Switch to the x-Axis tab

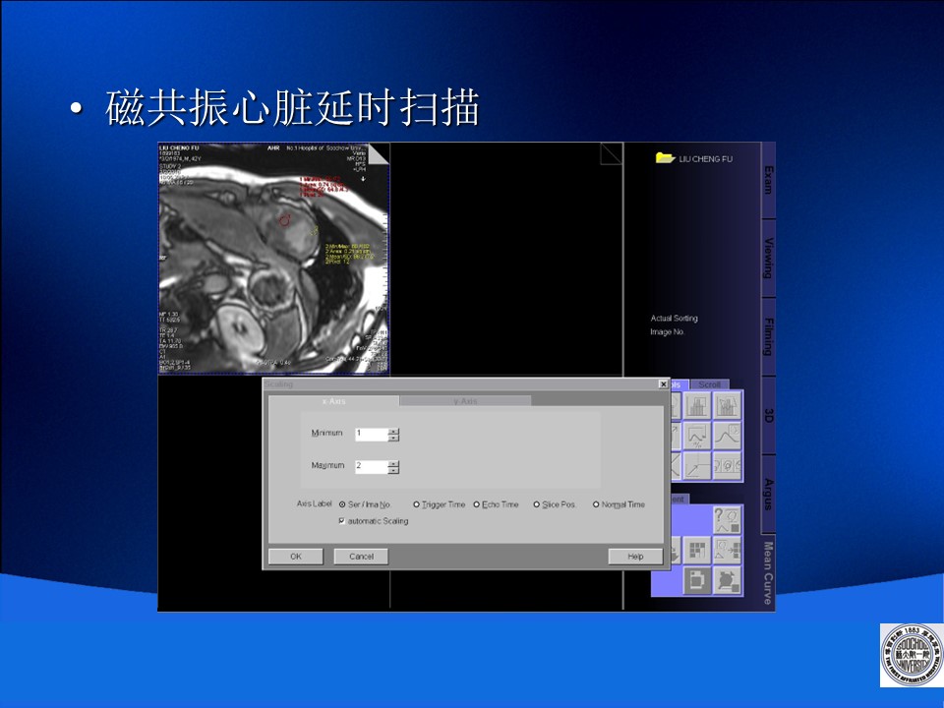[333, 401]
